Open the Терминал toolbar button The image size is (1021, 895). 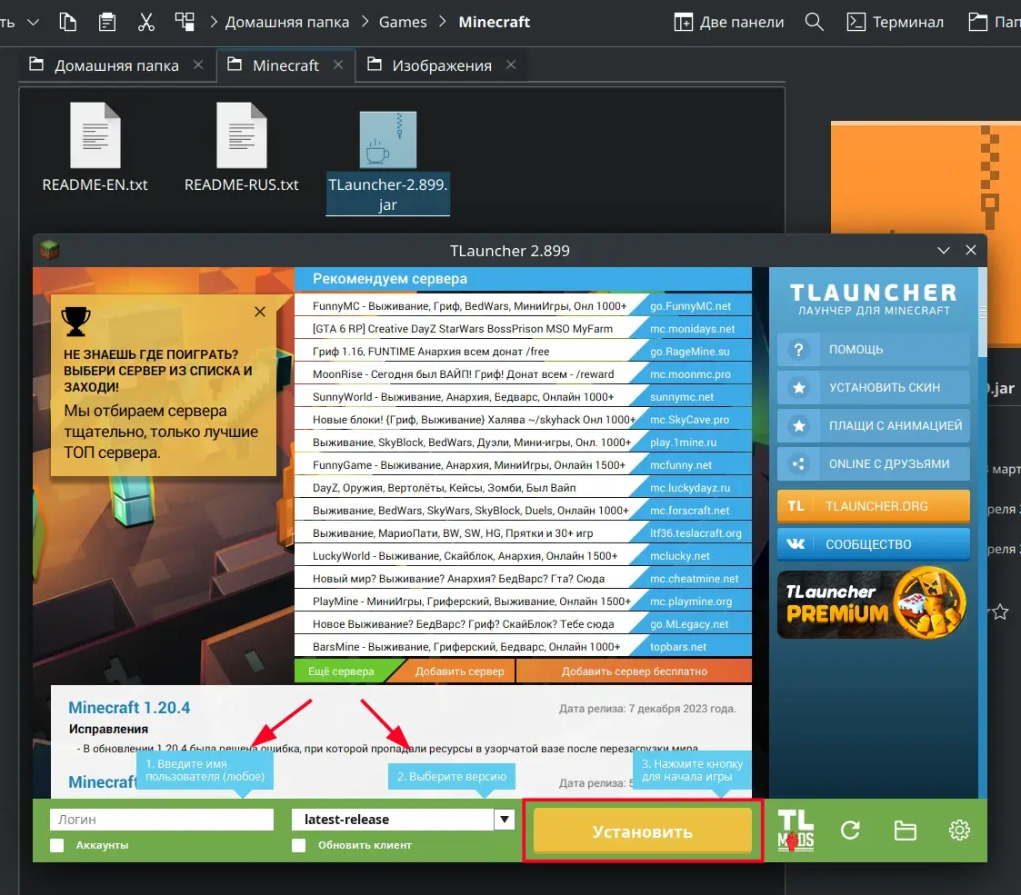(895, 22)
